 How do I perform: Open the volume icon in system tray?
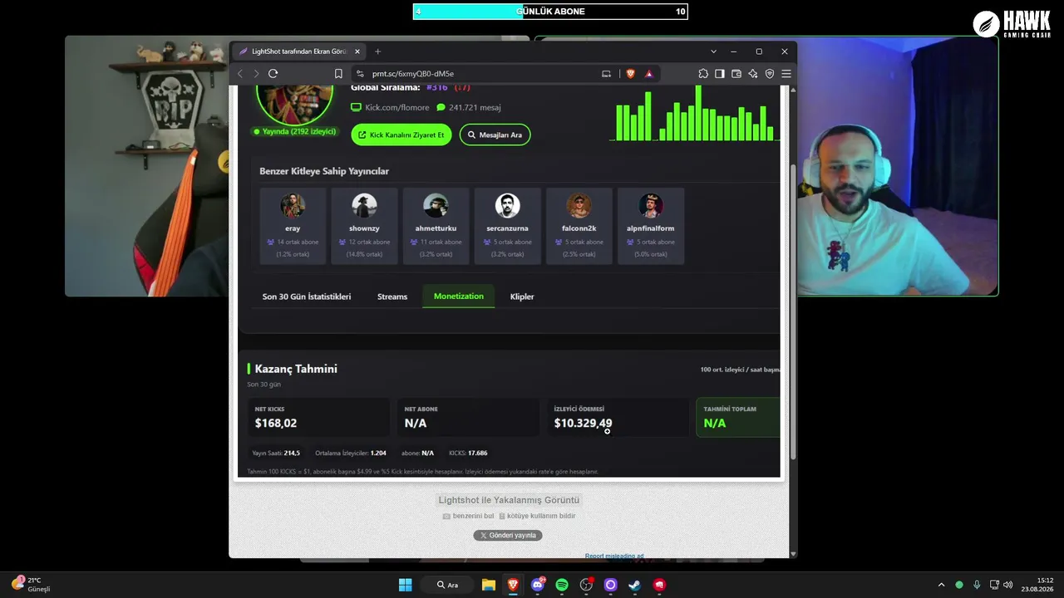pos(1008,585)
